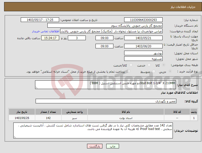Select the متوسط purchase type radio

[x=154, y=71]
